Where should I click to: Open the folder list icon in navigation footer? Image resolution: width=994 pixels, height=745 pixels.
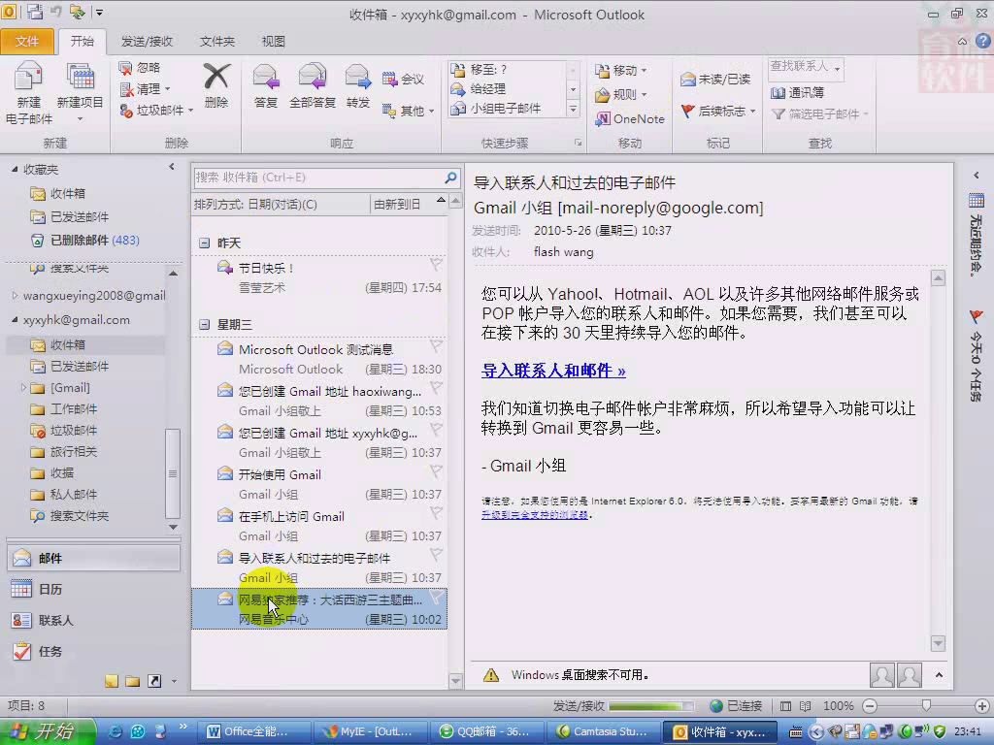tap(132, 681)
